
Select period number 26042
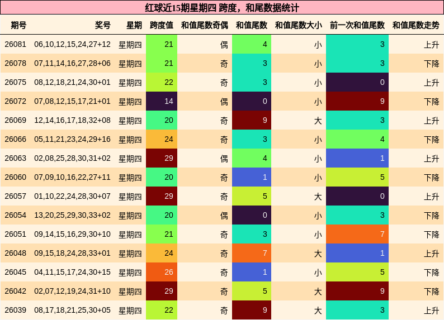click(15, 291)
